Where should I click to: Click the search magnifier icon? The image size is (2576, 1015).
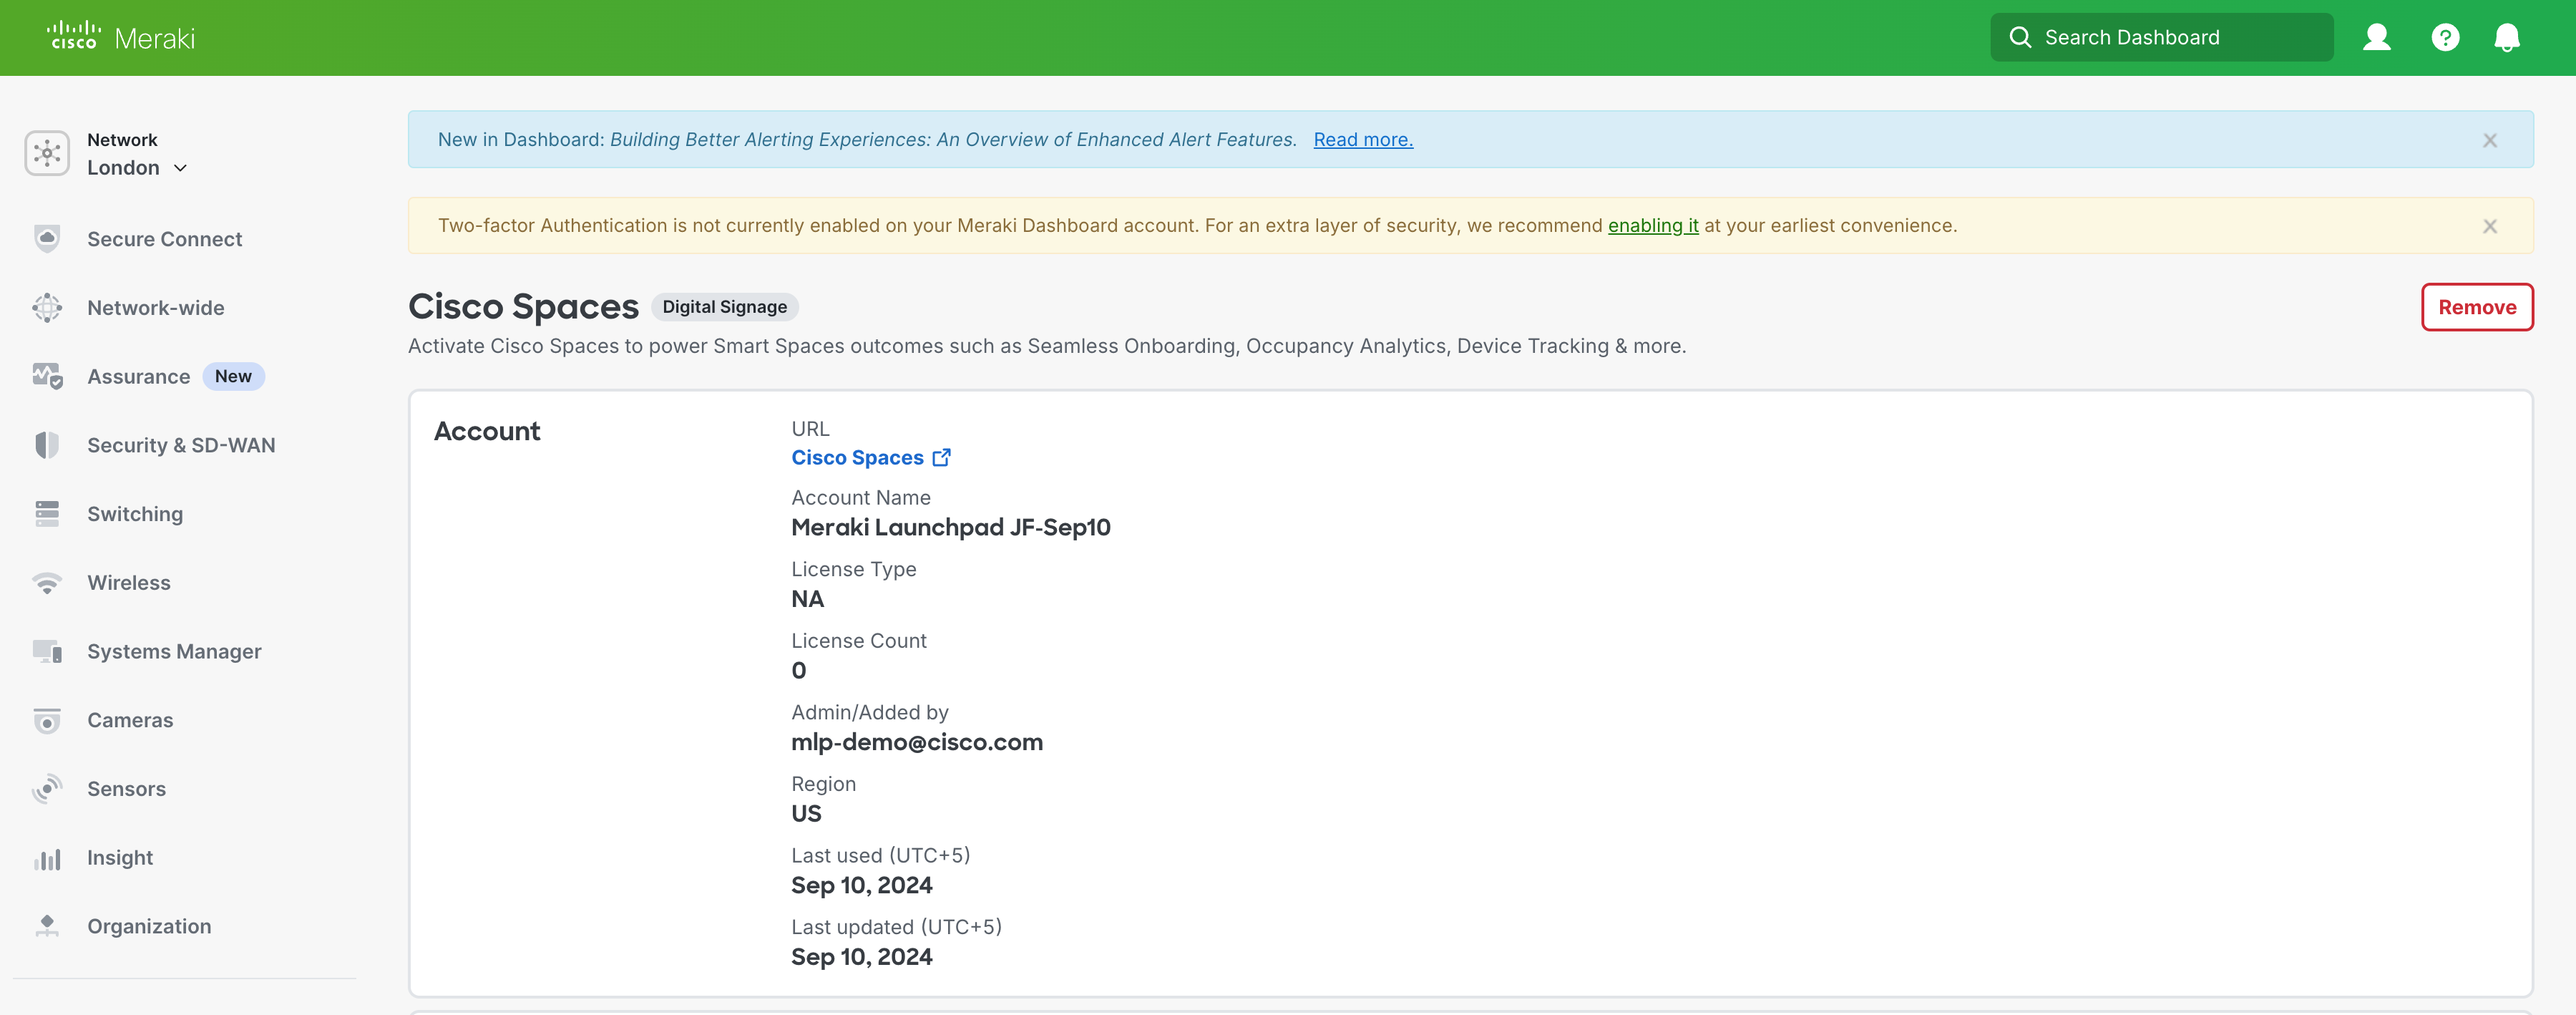point(2020,37)
